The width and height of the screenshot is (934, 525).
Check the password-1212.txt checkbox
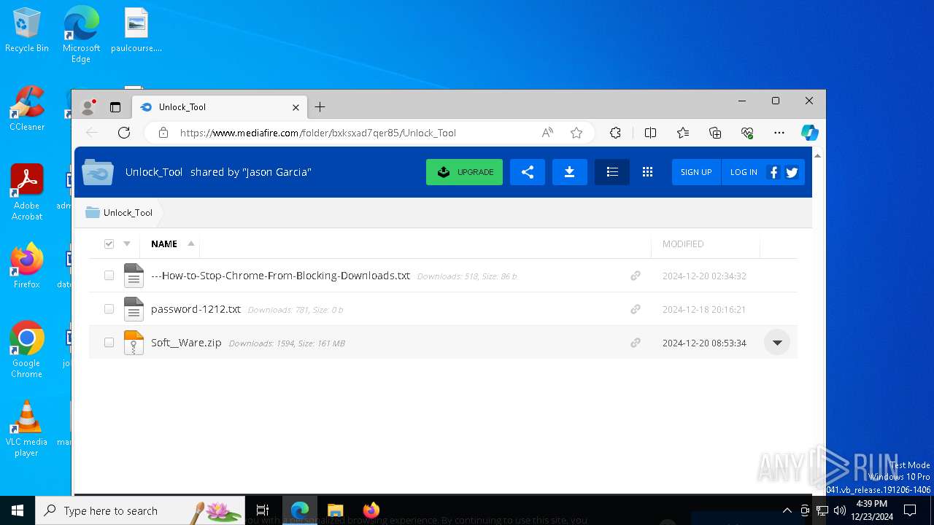click(109, 309)
